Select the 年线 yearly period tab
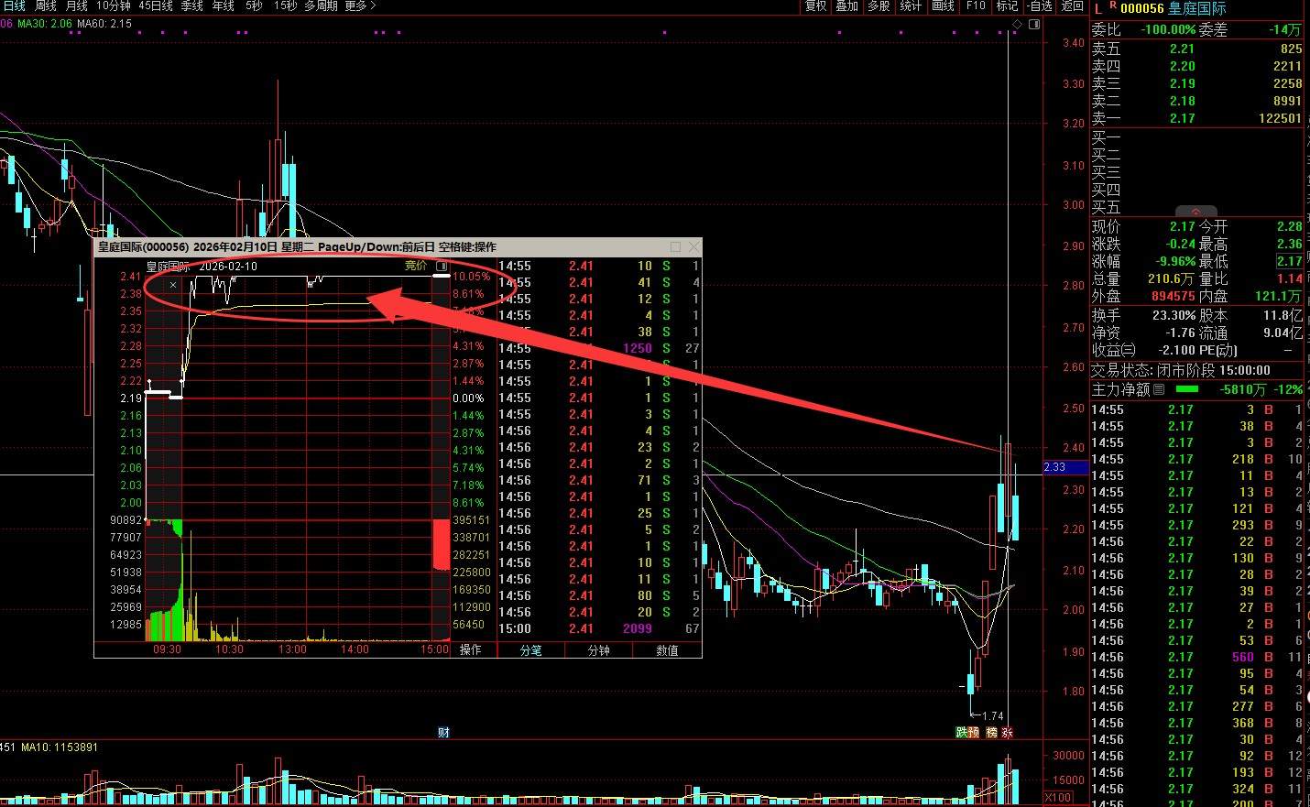The width and height of the screenshot is (1310, 807). (223, 5)
